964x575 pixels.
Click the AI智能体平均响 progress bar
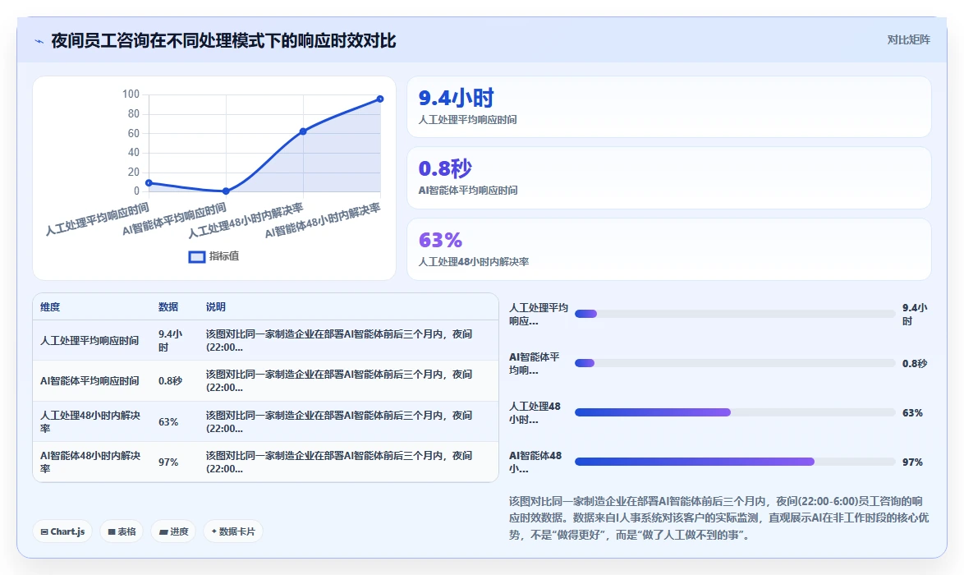[x=735, y=363]
